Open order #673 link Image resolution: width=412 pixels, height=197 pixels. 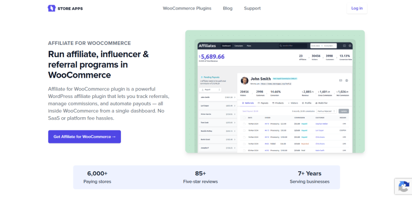point(267,130)
